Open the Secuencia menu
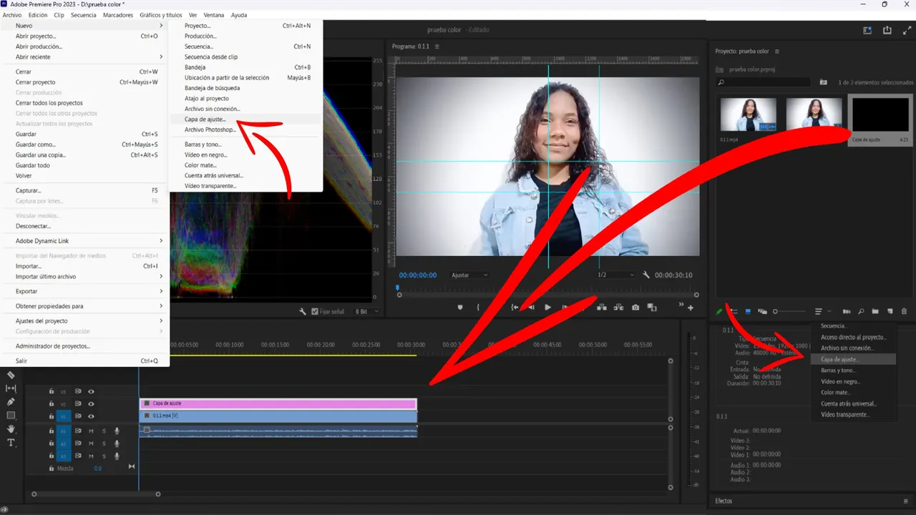916x515 pixels. point(84,15)
